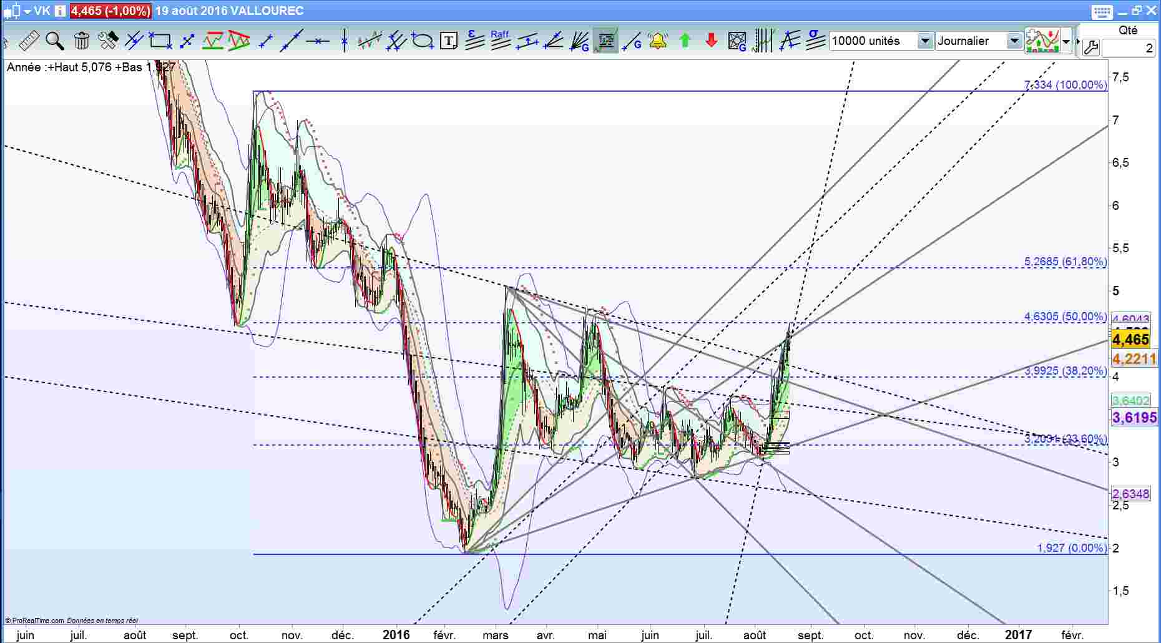Click the small right arrow before Qté panel
1161x643 pixels.
(x=1077, y=42)
